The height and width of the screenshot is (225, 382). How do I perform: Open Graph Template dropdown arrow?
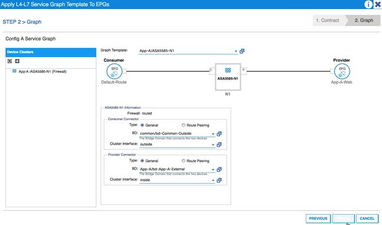(x=235, y=51)
